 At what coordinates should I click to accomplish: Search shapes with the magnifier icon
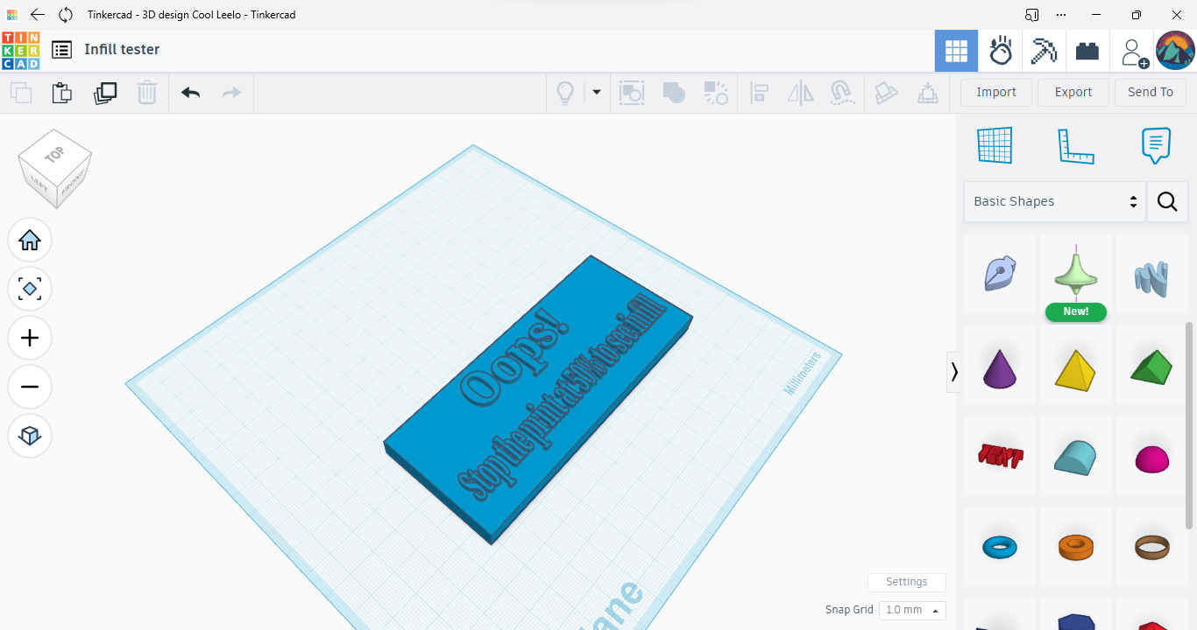1167,201
